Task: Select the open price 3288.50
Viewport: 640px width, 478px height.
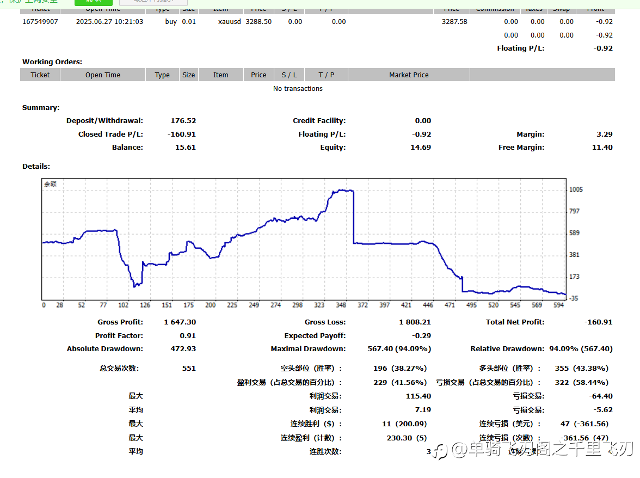Action: pyautogui.click(x=259, y=22)
